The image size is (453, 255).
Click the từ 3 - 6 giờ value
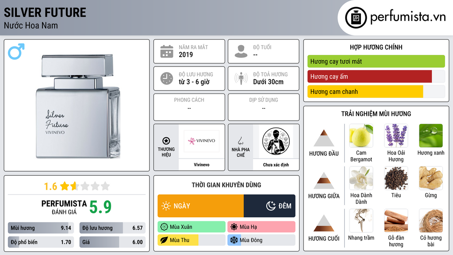click(194, 82)
